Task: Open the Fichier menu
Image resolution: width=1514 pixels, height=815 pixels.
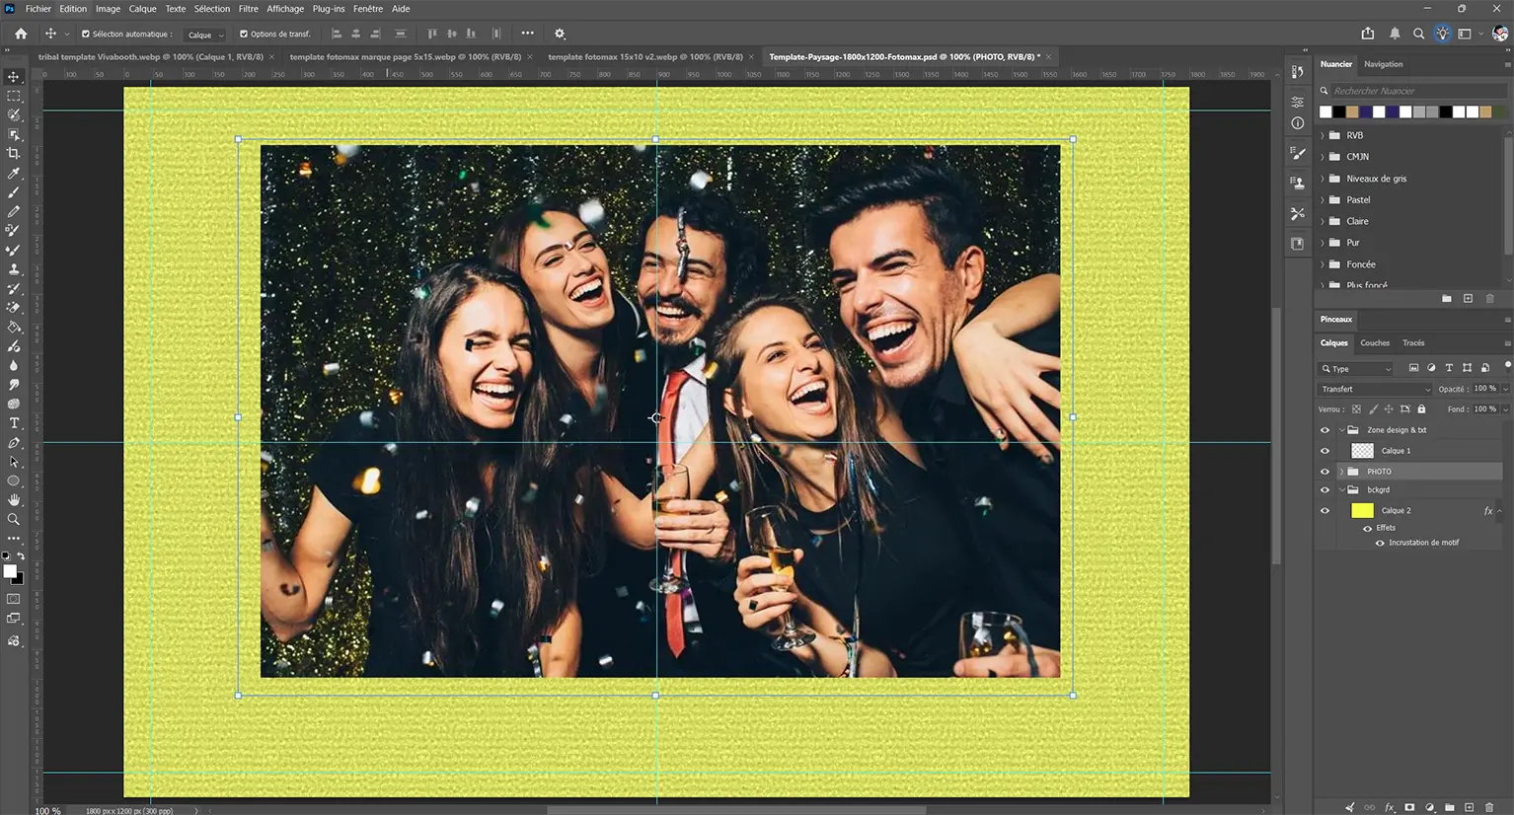Action: 38,9
